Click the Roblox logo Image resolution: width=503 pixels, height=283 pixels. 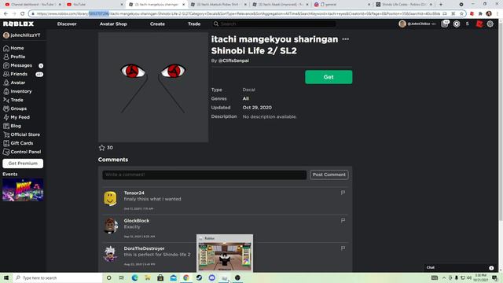(18, 24)
